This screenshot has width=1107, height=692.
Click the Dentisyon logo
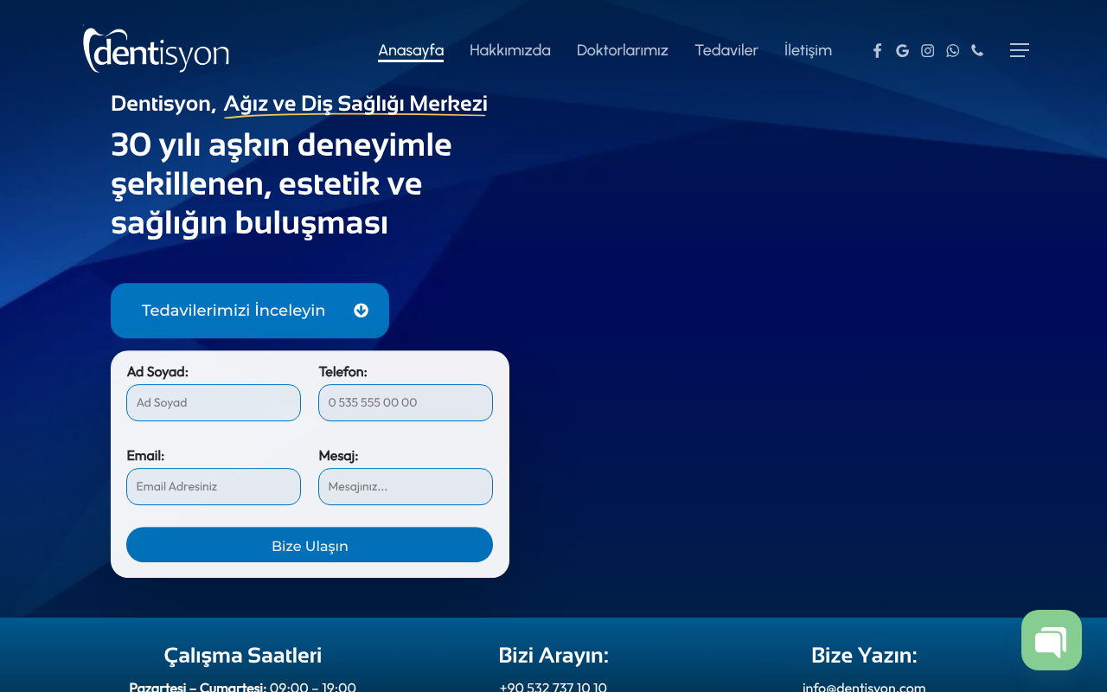(x=156, y=49)
